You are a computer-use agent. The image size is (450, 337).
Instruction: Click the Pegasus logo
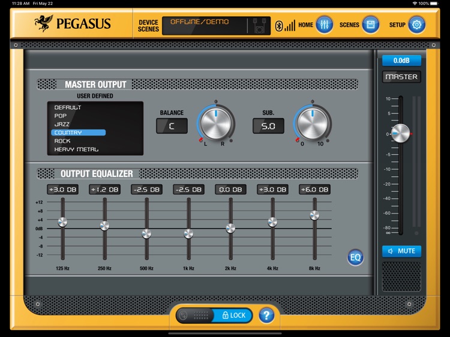click(73, 23)
